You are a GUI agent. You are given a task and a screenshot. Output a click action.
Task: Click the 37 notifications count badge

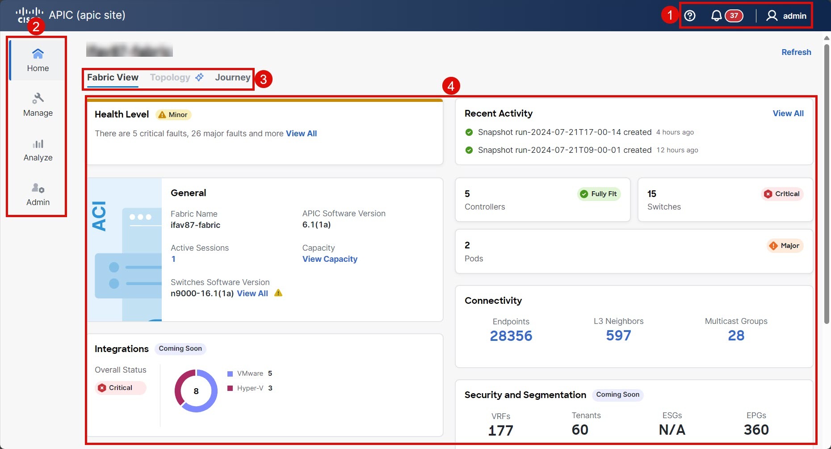coord(734,16)
